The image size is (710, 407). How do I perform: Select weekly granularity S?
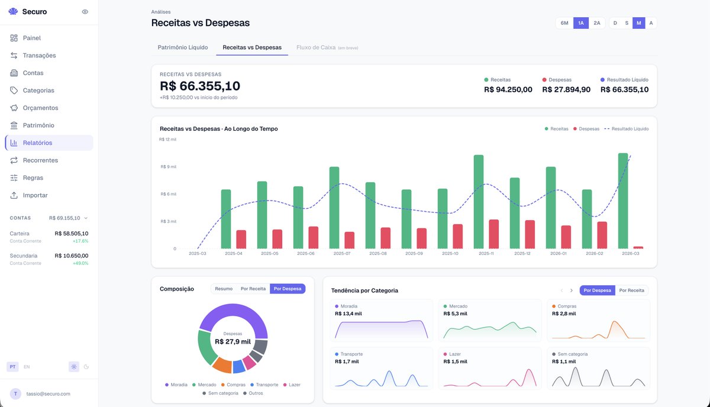pyautogui.click(x=627, y=23)
